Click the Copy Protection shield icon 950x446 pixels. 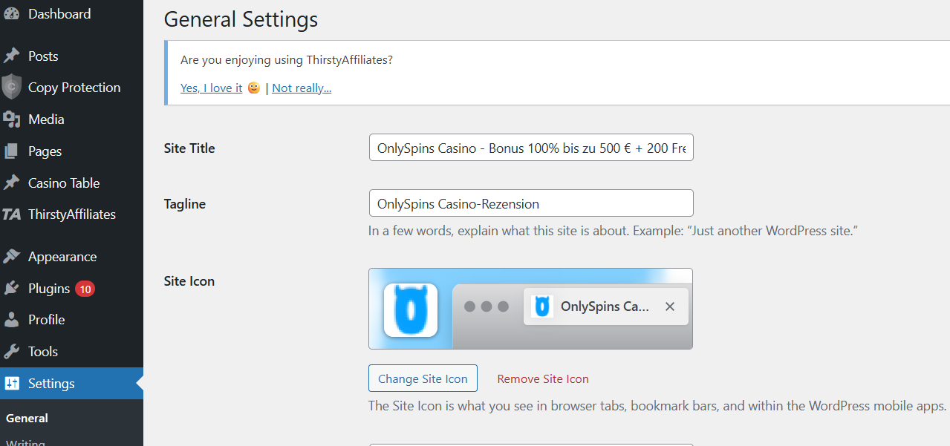[x=11, y=88]
